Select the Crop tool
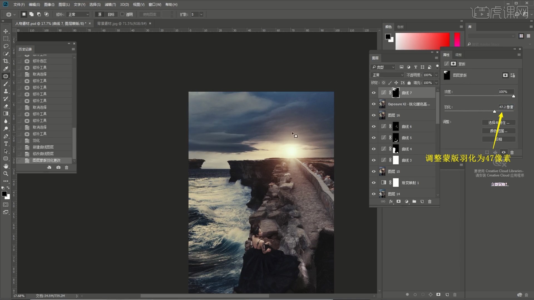Viewport: 534px width, 300px height. tap(6, 61)
